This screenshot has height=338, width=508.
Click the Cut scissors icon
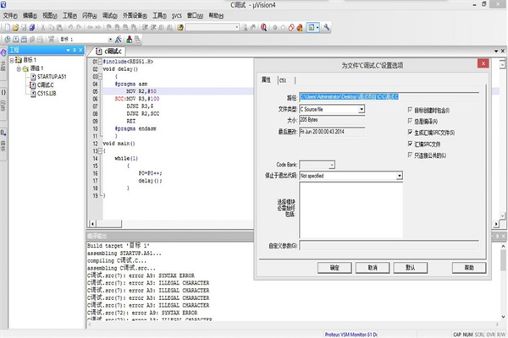(43, 28)
